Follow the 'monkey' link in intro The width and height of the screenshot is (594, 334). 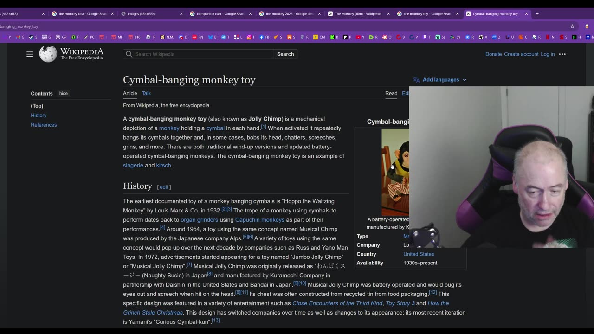point(169,128)
